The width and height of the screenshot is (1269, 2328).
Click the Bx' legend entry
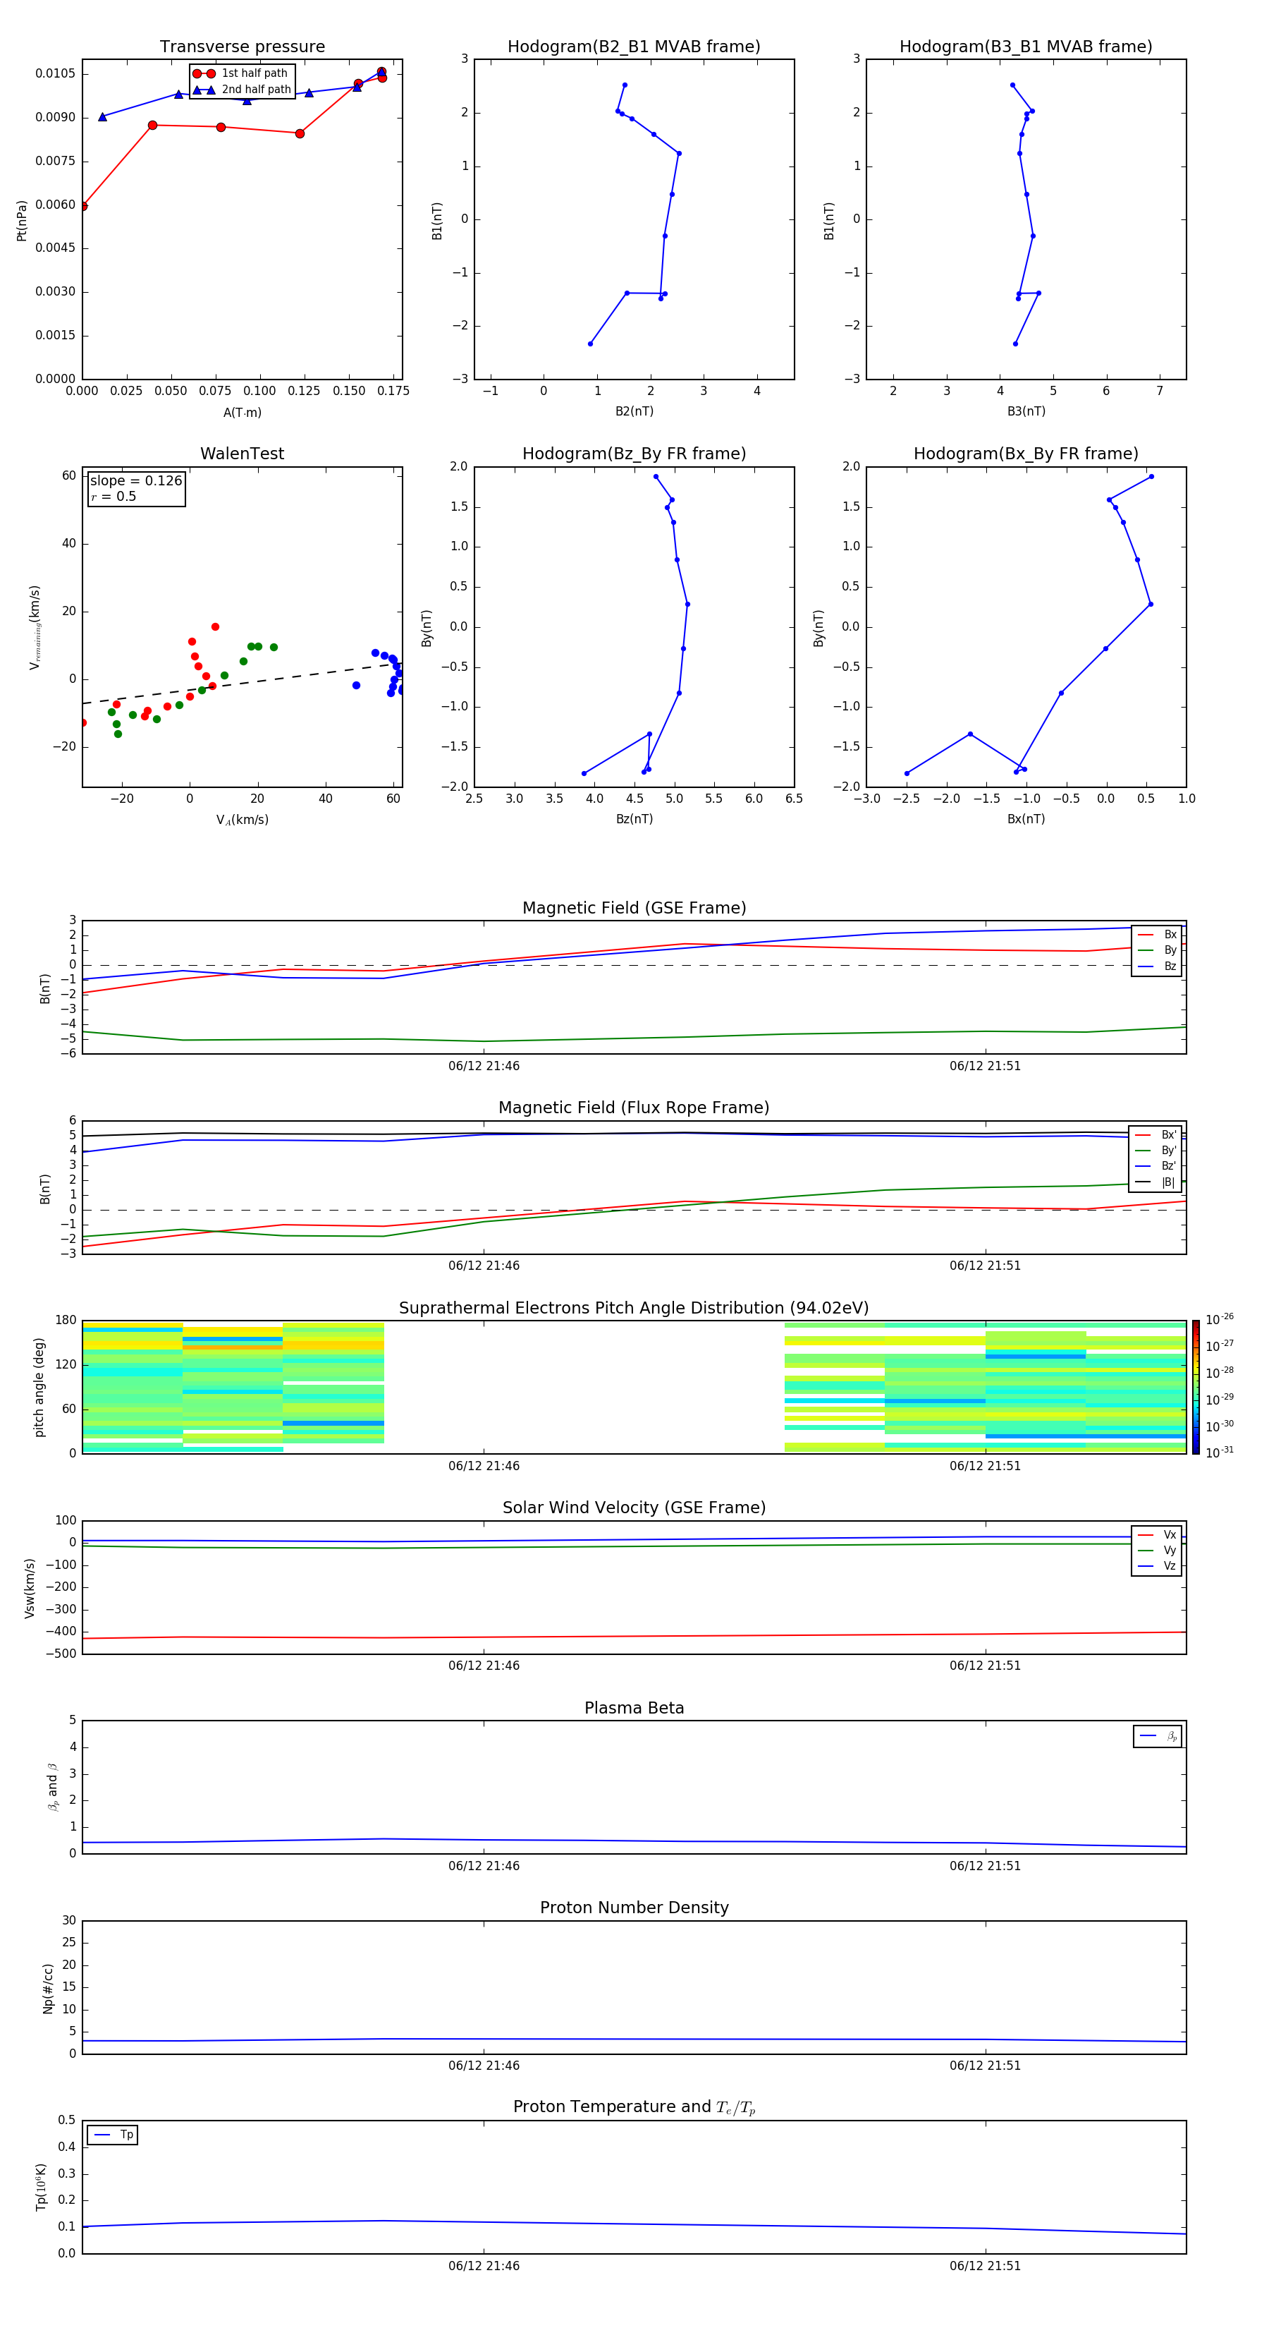1156,1135
